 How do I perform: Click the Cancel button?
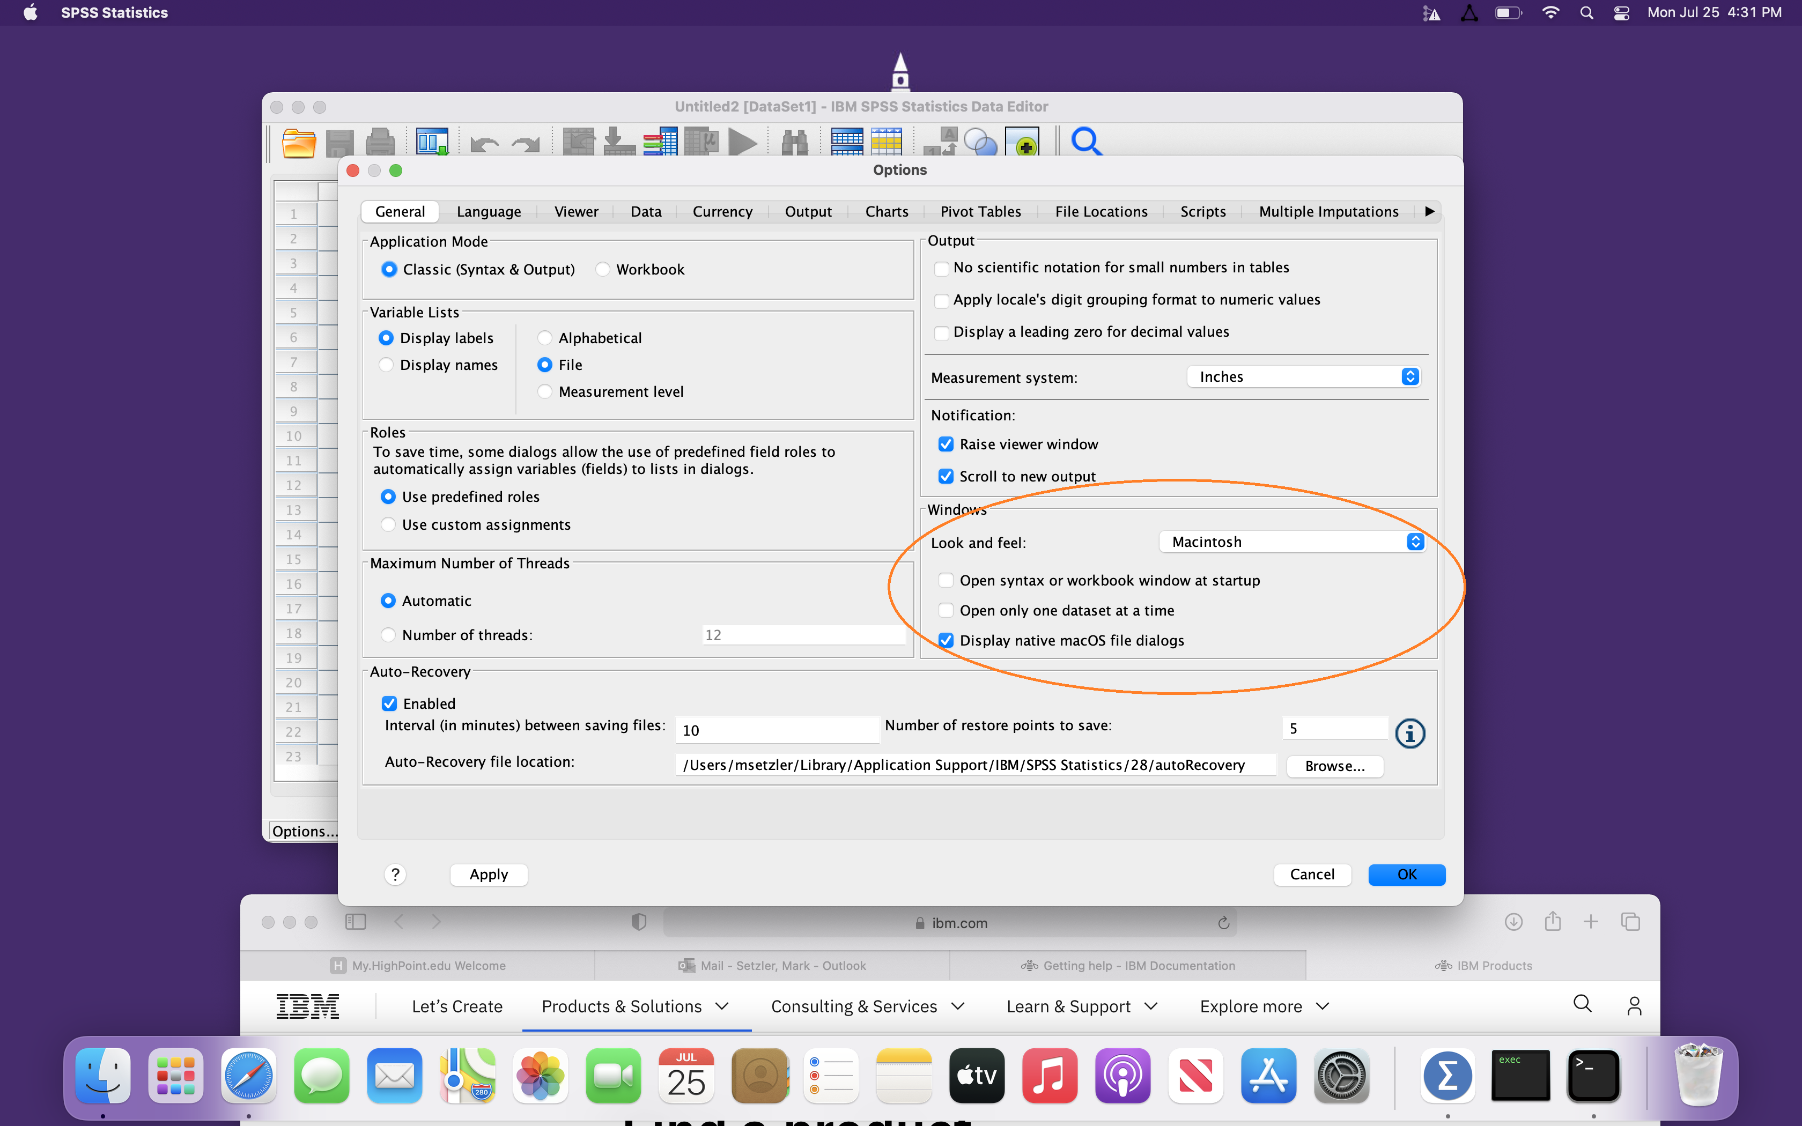(1313, 873)
